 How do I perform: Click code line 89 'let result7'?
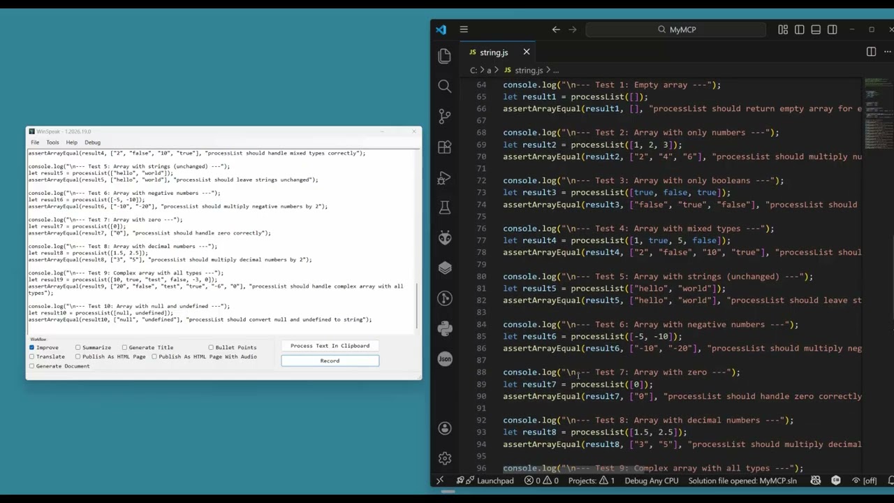pos(578,384)
